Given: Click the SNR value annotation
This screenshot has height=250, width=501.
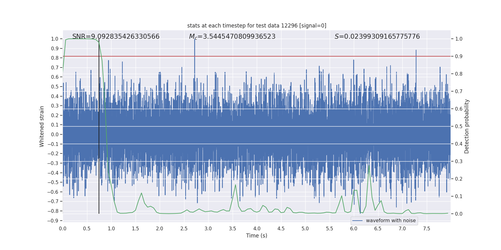Looking at the screenshot, I should tap(116, 37).
